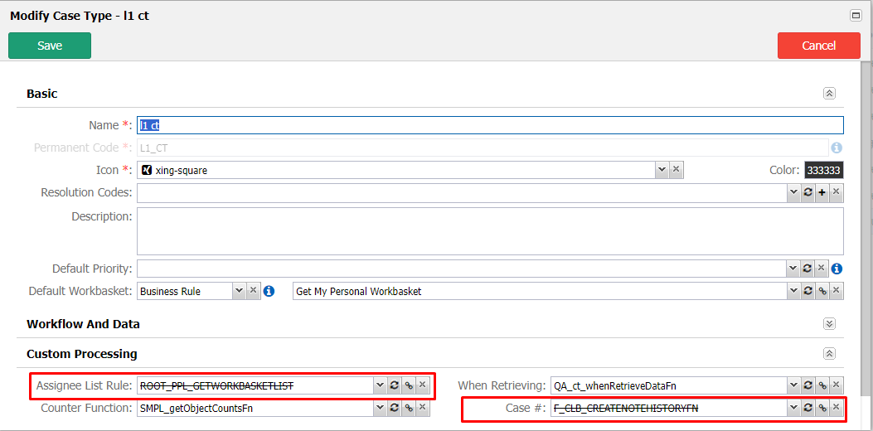Image resolution: width=873 pixels, height=431 pixels.
Task: Clear the Case # function field
Action: coord(836,408)
